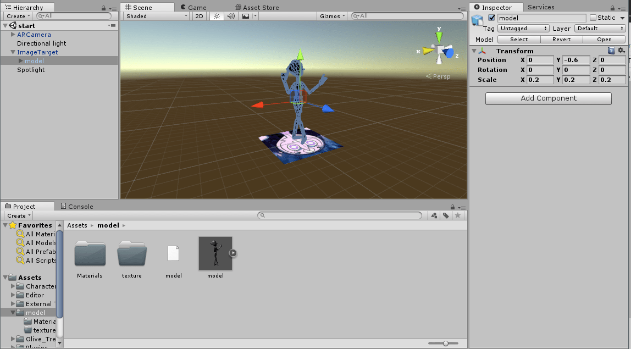Select Spotlight in Hierarchy
Screen dimensions: 631x349
(31, 70)
